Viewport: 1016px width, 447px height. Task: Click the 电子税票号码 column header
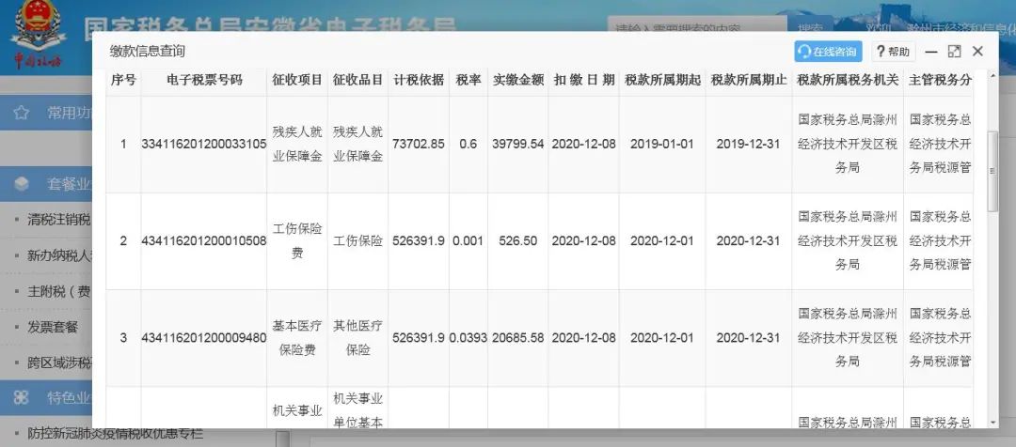(x=204, y=80)
